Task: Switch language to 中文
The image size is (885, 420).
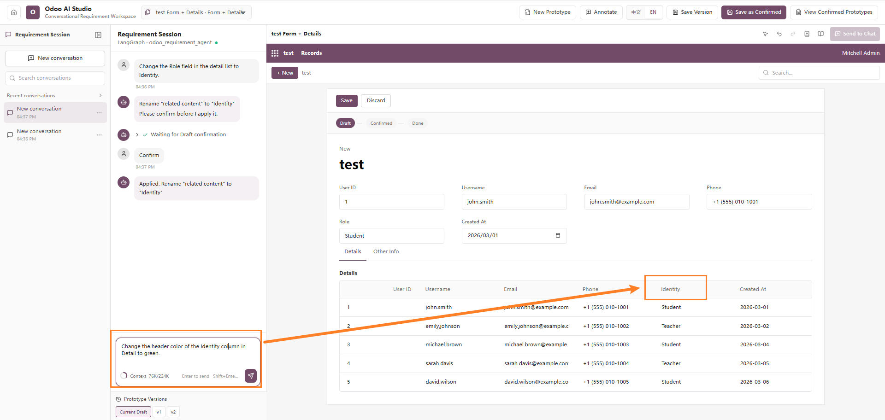Action: point(636,12)
